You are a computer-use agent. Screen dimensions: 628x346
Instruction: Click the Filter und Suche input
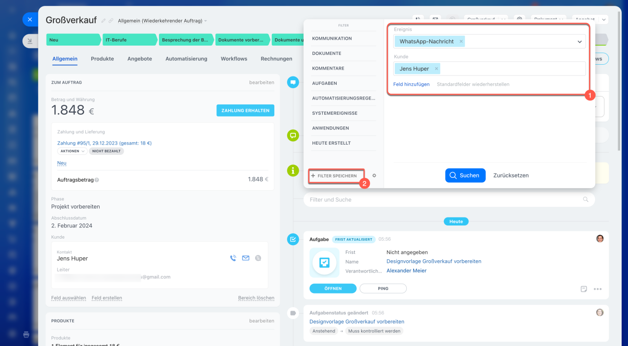(x=449, y=199)
